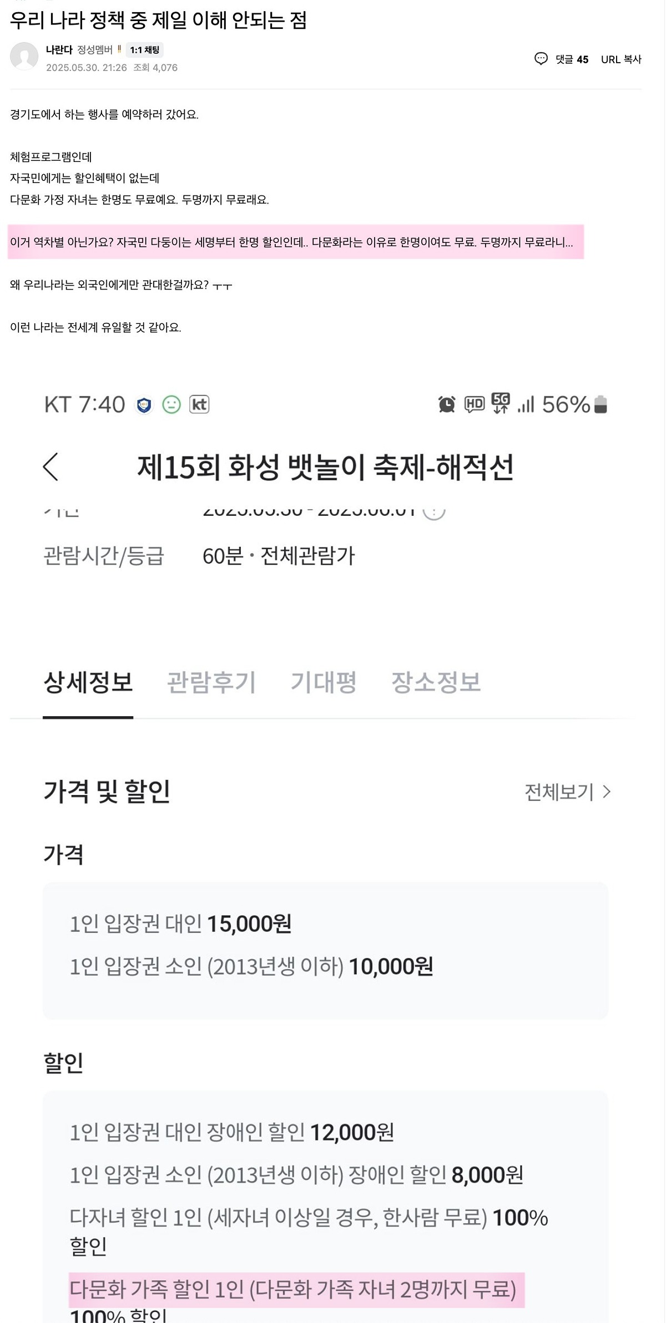
Task: Click the 전체보기 chevron arrow
Action: [x=607, y=792]
